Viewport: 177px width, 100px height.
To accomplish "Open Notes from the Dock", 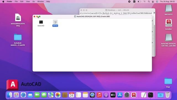I will tap(85, 95).
